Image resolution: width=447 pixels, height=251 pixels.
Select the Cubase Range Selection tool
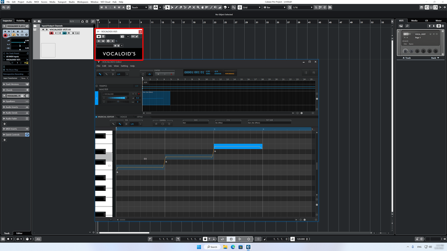coord(172,7)
